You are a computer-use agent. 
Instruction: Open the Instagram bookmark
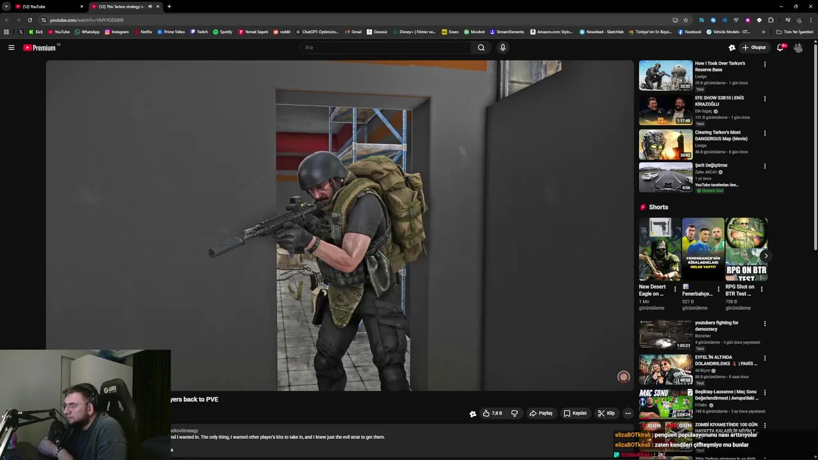[117, 31]
